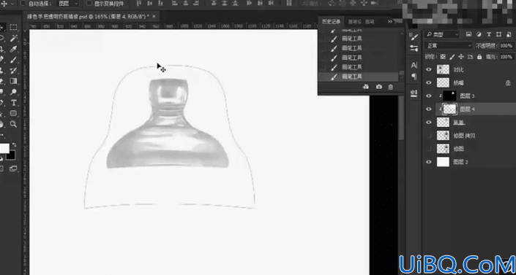The width and height of the screenshot is (516, 275).
Task: Create new document from current history state
Action: coord(366,87)
